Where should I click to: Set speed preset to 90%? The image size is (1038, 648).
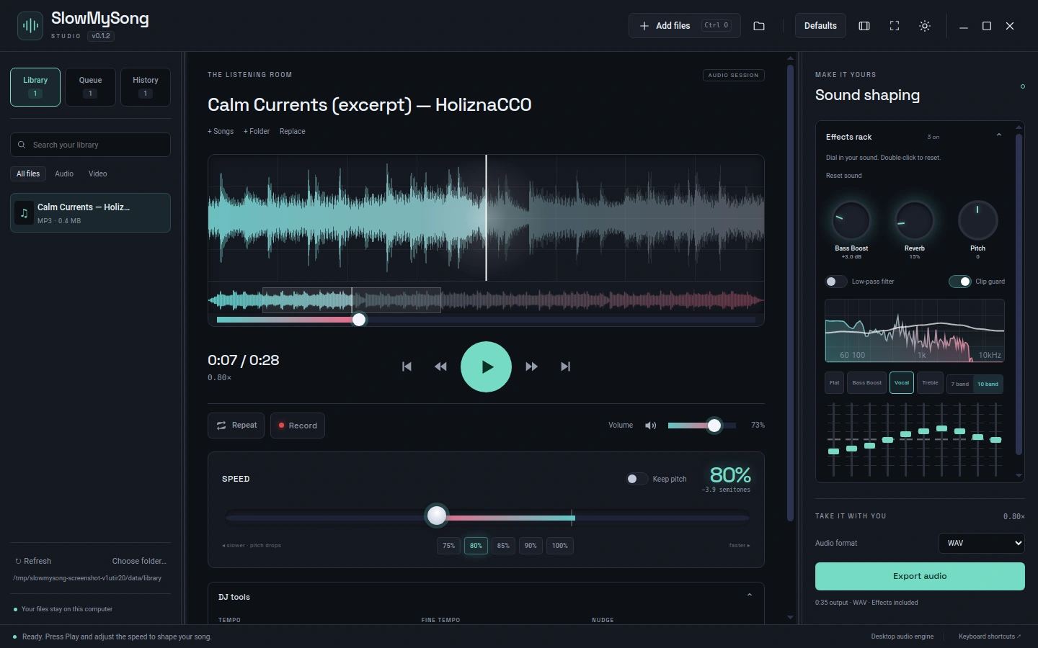click(531, 546)
